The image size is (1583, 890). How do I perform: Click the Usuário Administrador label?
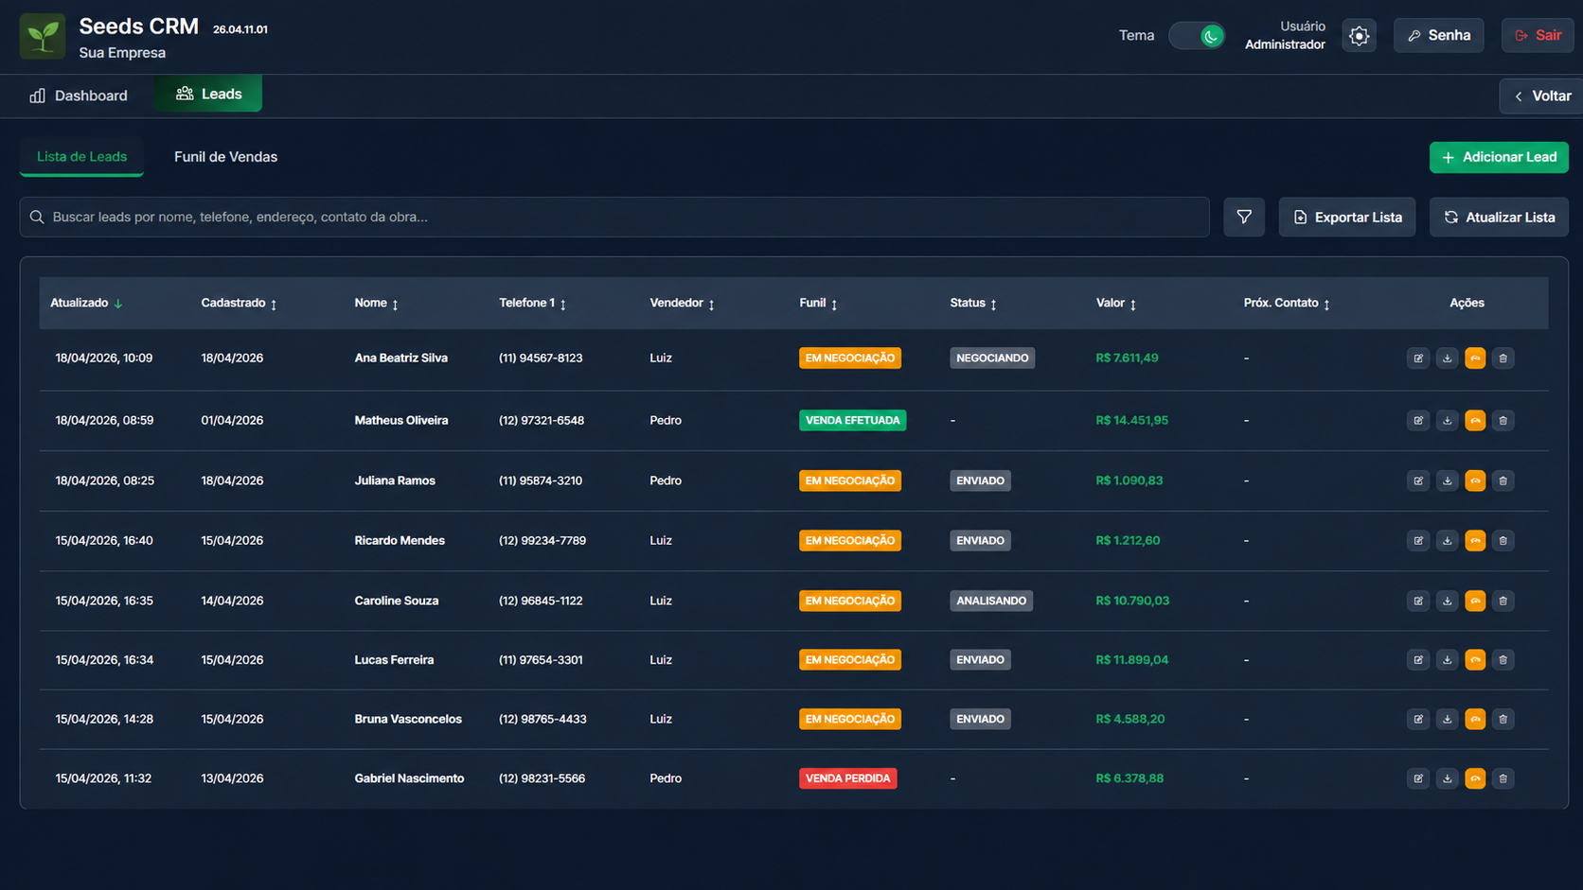(1285, 35)
